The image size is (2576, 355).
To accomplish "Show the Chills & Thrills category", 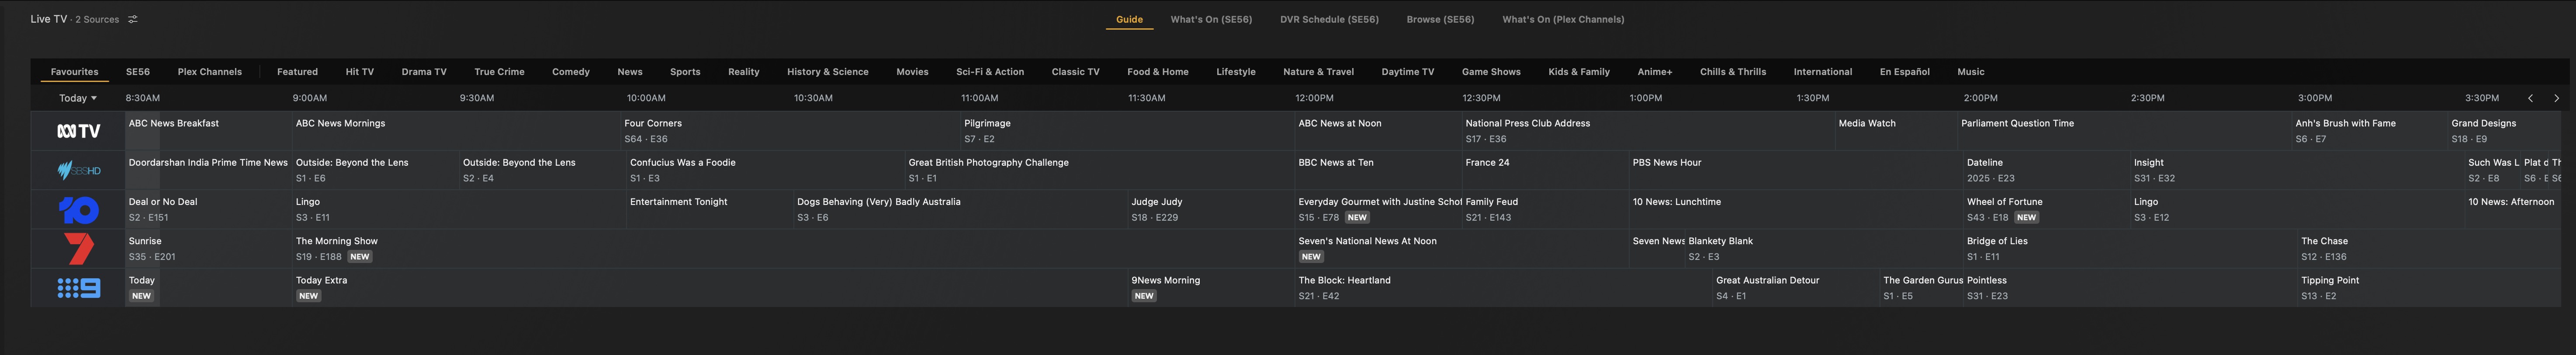I will tap(1733, 72).
